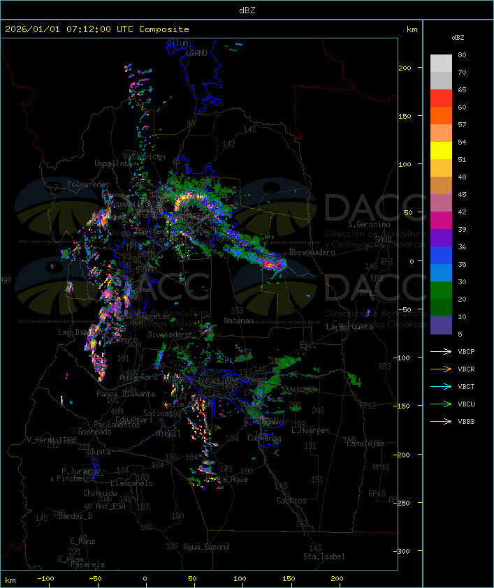This screenshot has width=494, height=588.
Task: Click the white VBCP arrow icon
Action: coord(441,351)
